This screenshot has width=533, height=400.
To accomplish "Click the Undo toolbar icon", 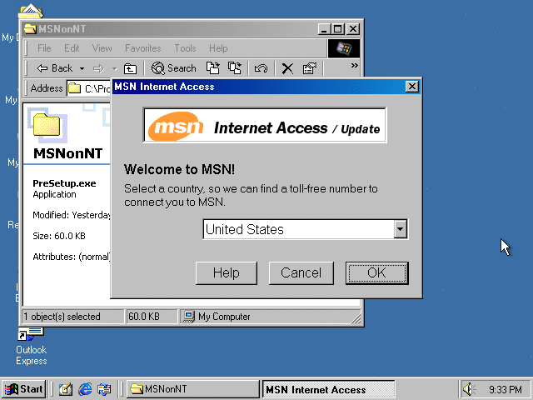I will [261, 68].
